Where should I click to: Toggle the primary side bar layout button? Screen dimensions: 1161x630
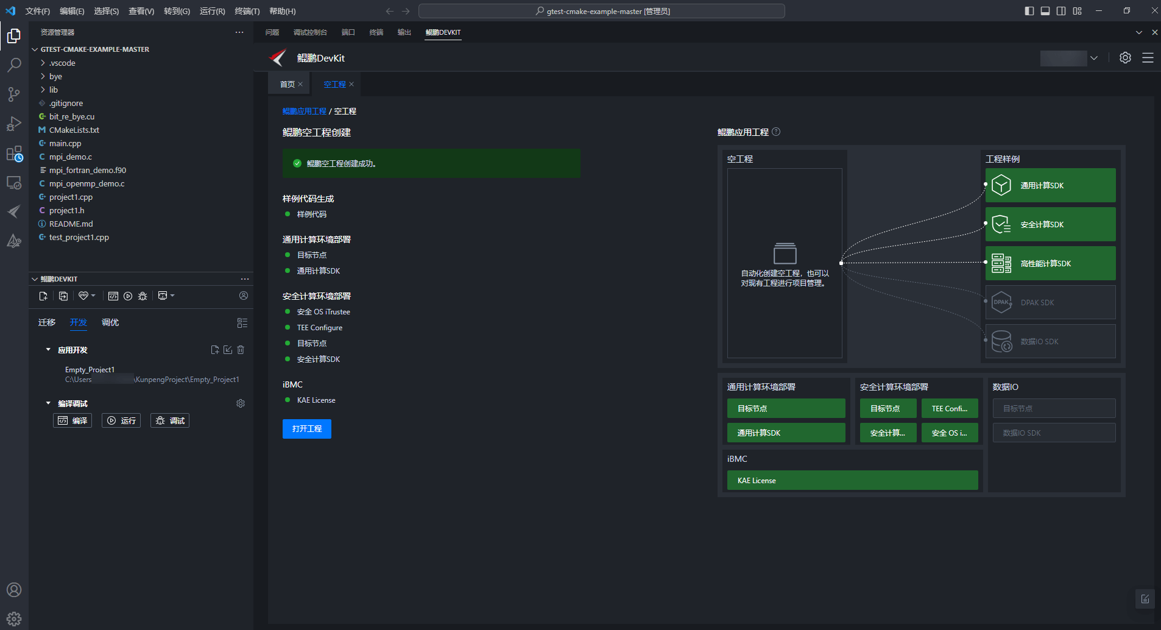tap(1029, 11)
